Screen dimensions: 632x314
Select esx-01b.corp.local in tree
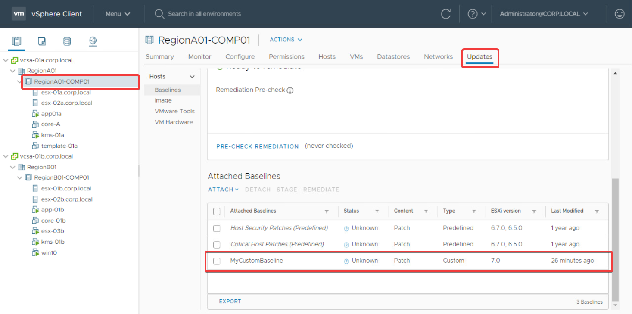[66, 188]
